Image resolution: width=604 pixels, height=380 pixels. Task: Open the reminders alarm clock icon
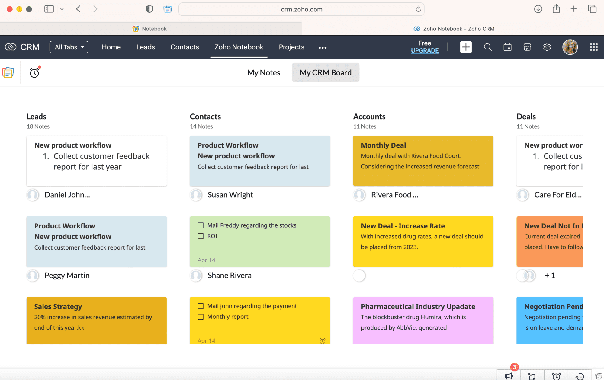coord(34,72)
